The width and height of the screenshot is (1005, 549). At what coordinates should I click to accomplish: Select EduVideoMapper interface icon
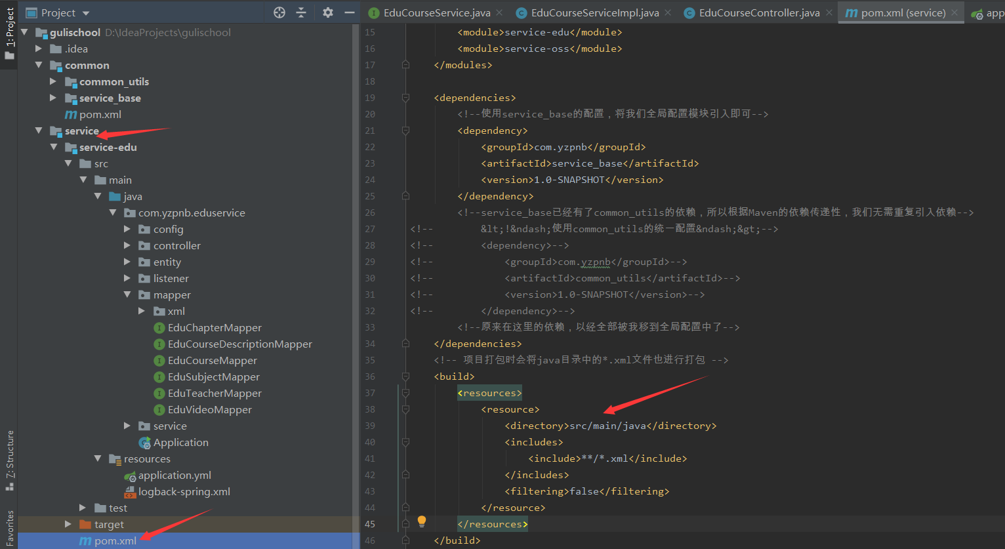point(159,409)
